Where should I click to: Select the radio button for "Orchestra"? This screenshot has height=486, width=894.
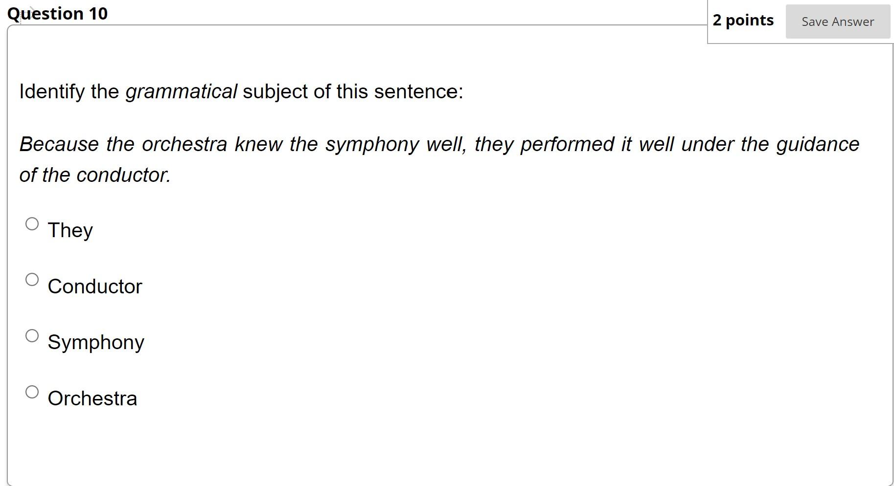(x=32, y=391)
